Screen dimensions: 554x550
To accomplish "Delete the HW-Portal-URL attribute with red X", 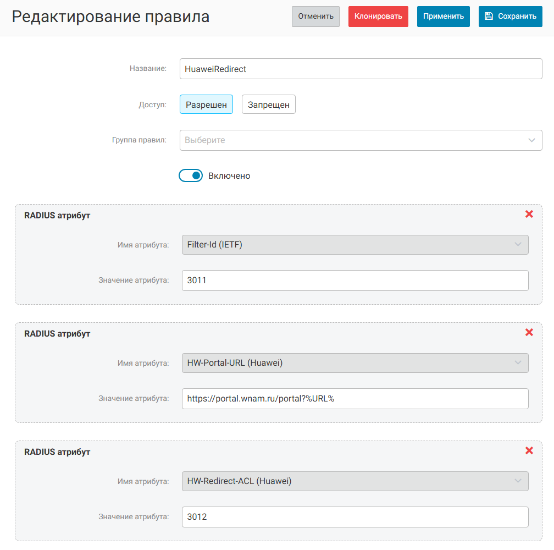I will (x=529, y=332).
